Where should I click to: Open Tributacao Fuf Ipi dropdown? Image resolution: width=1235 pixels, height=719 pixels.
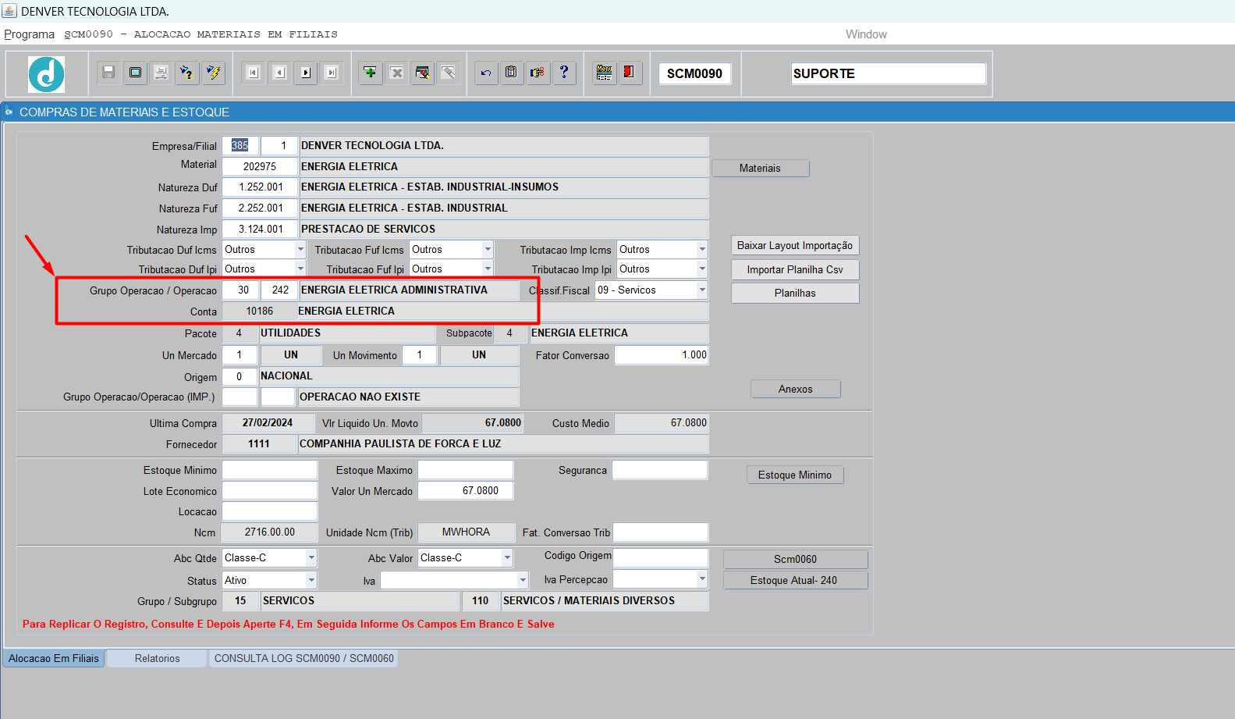coord(488,269)
